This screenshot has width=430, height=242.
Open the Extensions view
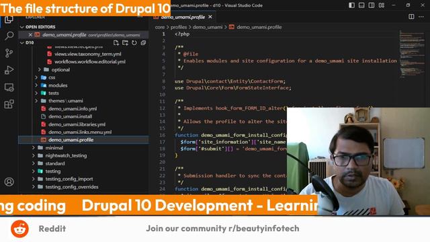pos(9,104)
